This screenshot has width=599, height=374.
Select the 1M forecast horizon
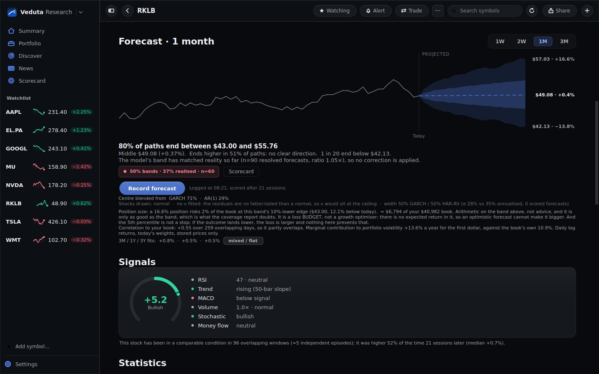(x=543, y=41)
